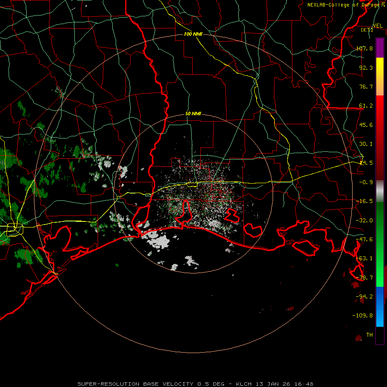This screenshot has width=387, height=387.
Task: Click the 107.8 scale value
Action: pos(364,48)
